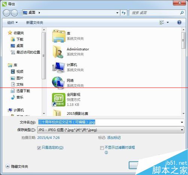This screenshot has width=188, height=175.
Task: Select 下载 in the sidebar
Action: click(20, 40)
